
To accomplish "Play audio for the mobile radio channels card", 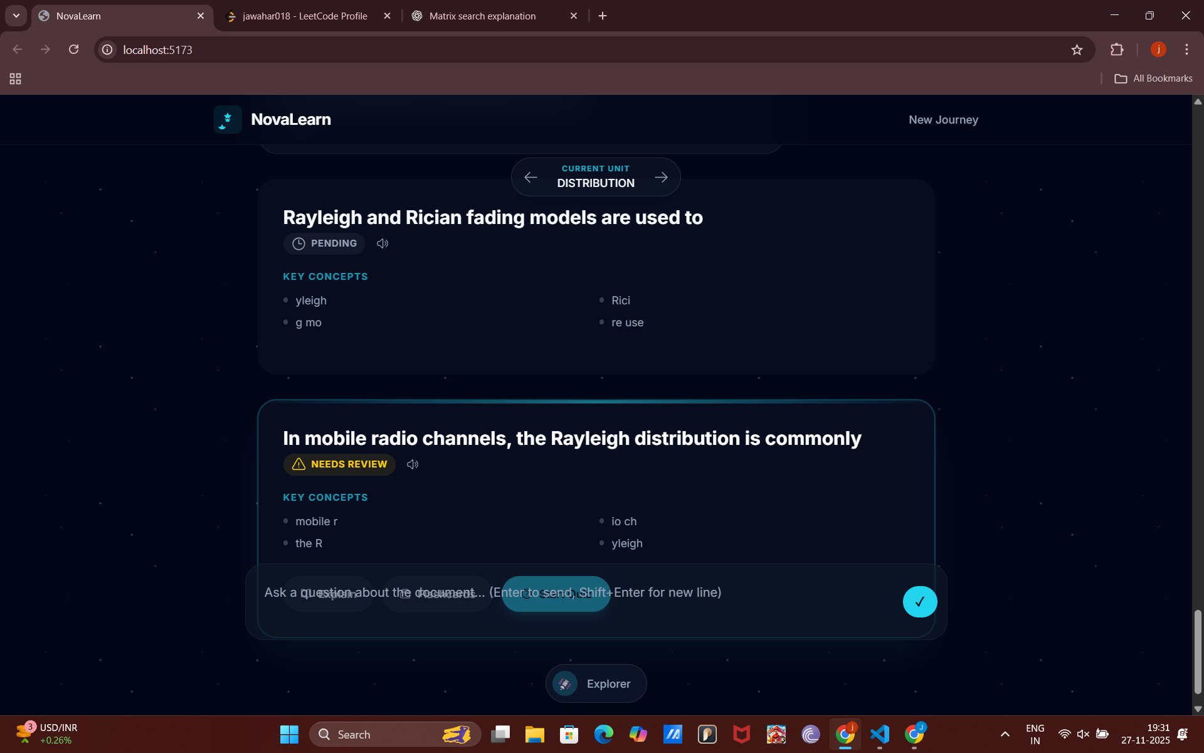I will (x=413, y=464).
